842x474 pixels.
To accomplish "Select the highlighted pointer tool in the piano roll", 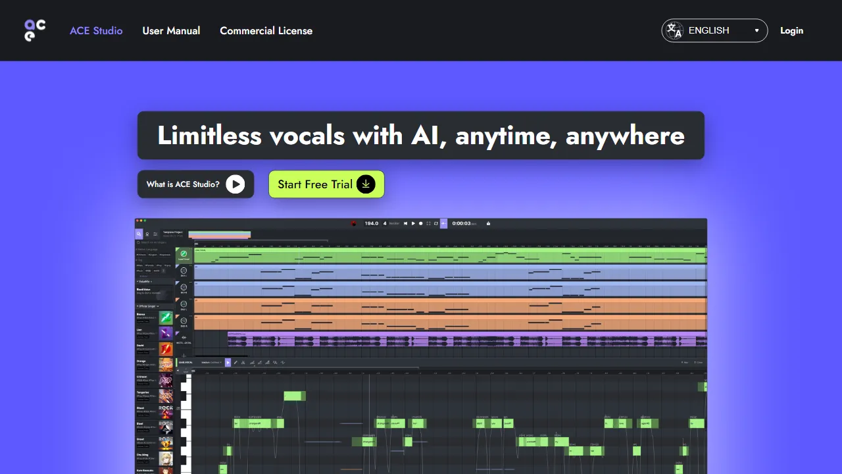I will click(x=228, y=363).
